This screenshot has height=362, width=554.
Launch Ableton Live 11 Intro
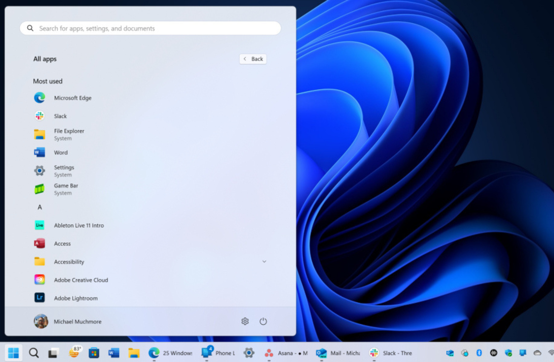coord(78,225)
